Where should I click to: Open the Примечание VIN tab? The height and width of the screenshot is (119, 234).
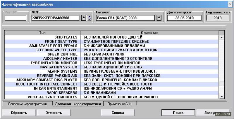tap(120, 104)
